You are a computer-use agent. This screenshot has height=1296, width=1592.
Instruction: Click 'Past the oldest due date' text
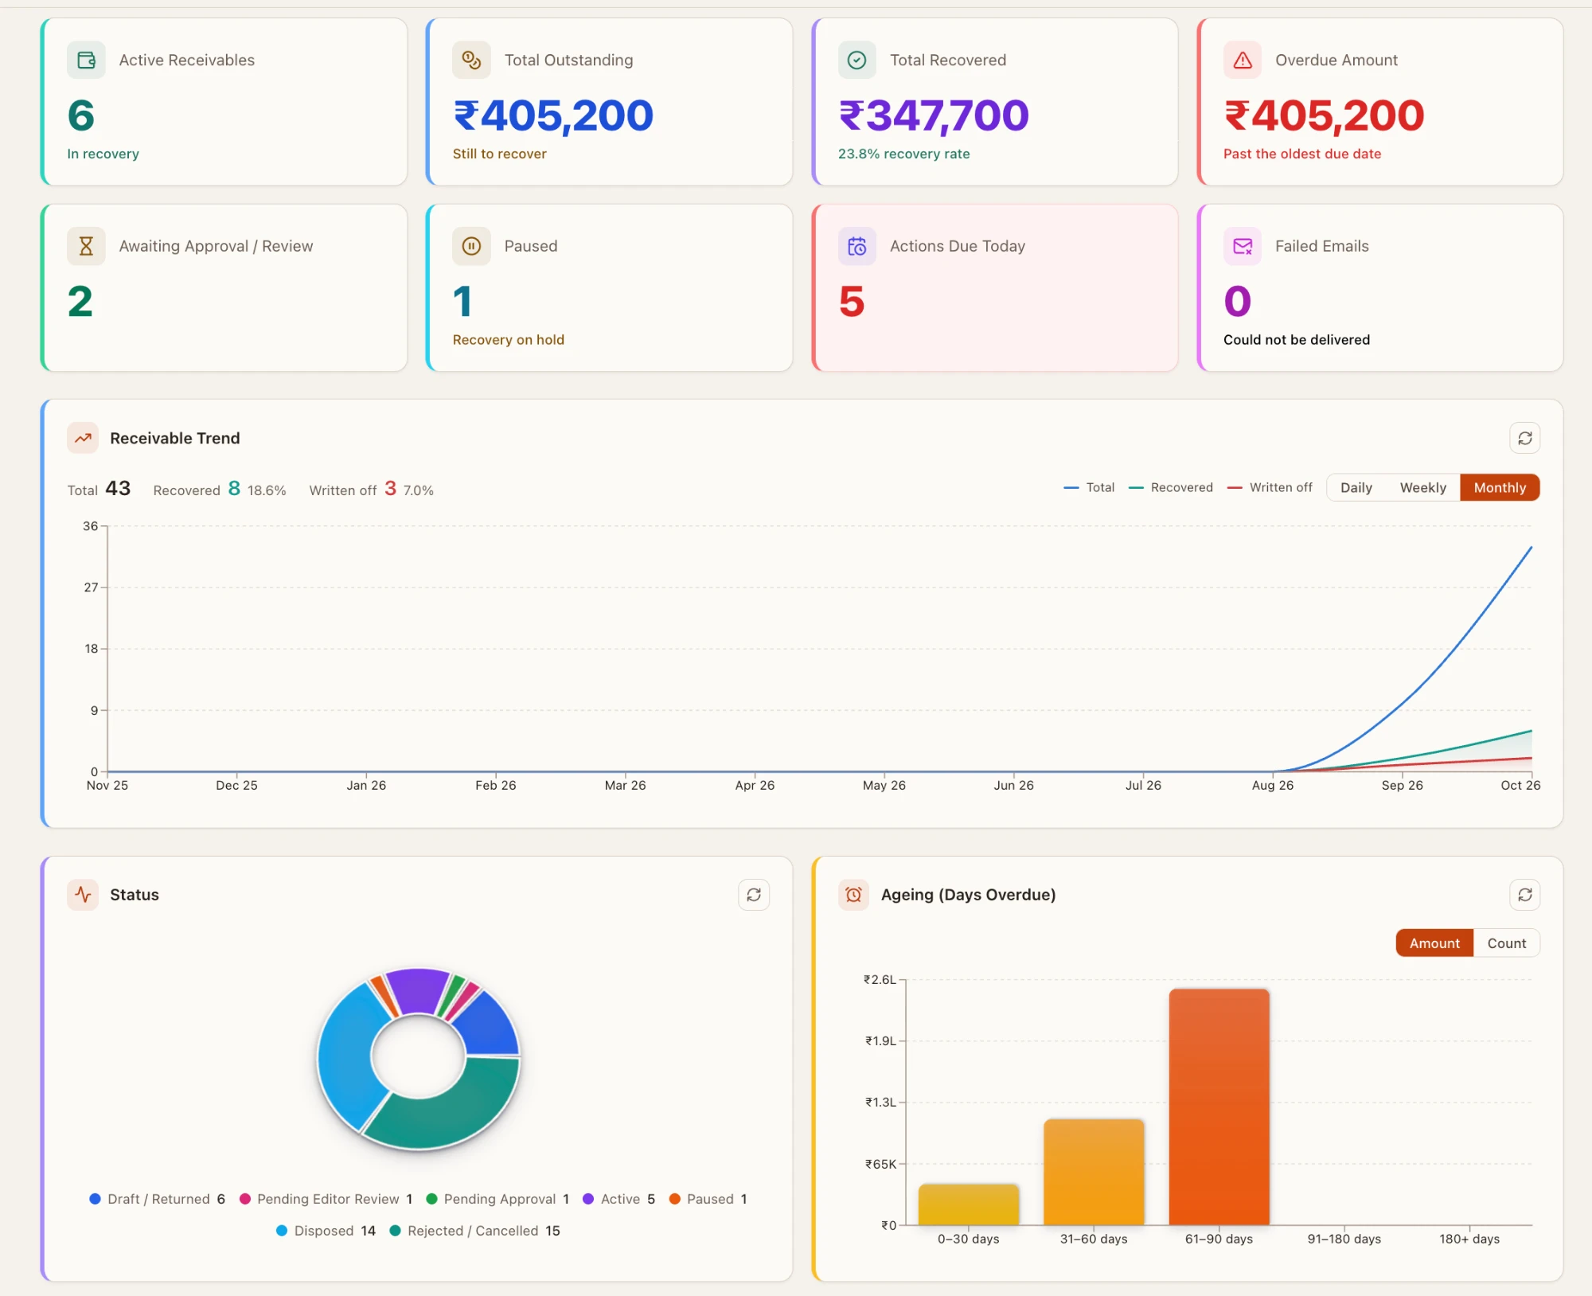point(1302,154)
